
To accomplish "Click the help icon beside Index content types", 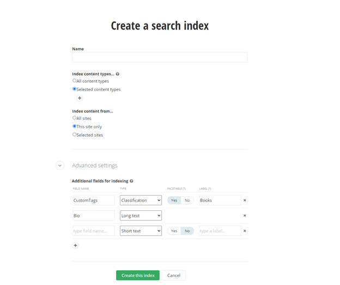I will pos(118,74).
